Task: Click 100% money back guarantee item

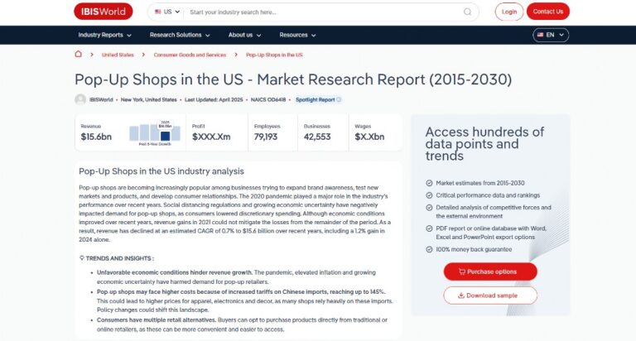Action: point(474,250)
